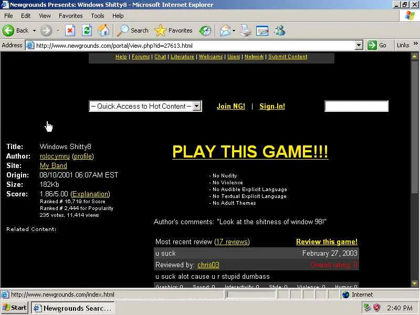Expand the Mail button dropdown arrow
This screenshot has height=315, width=420.
[x=234, y=30]
